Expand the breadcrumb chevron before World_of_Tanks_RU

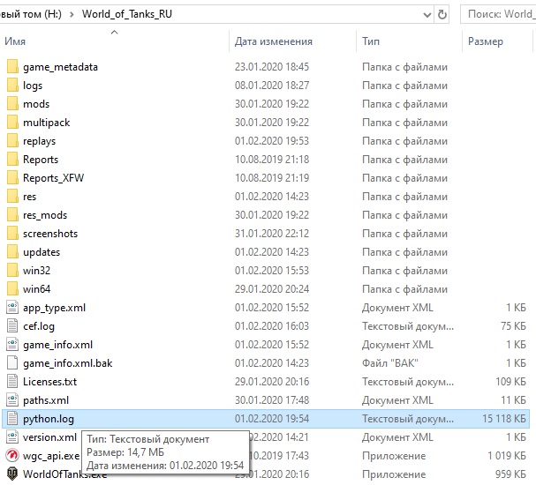point(72,14)
